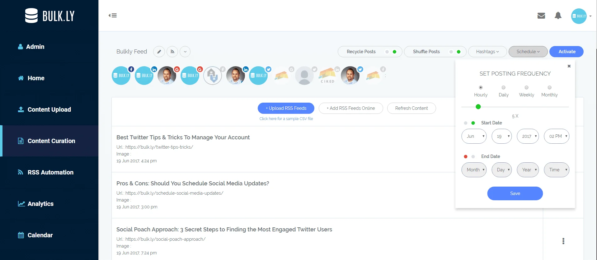Open the notifications bell icon

click(558, 16)
